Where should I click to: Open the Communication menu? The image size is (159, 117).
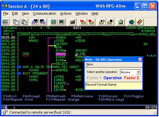[x=44, y=13]
